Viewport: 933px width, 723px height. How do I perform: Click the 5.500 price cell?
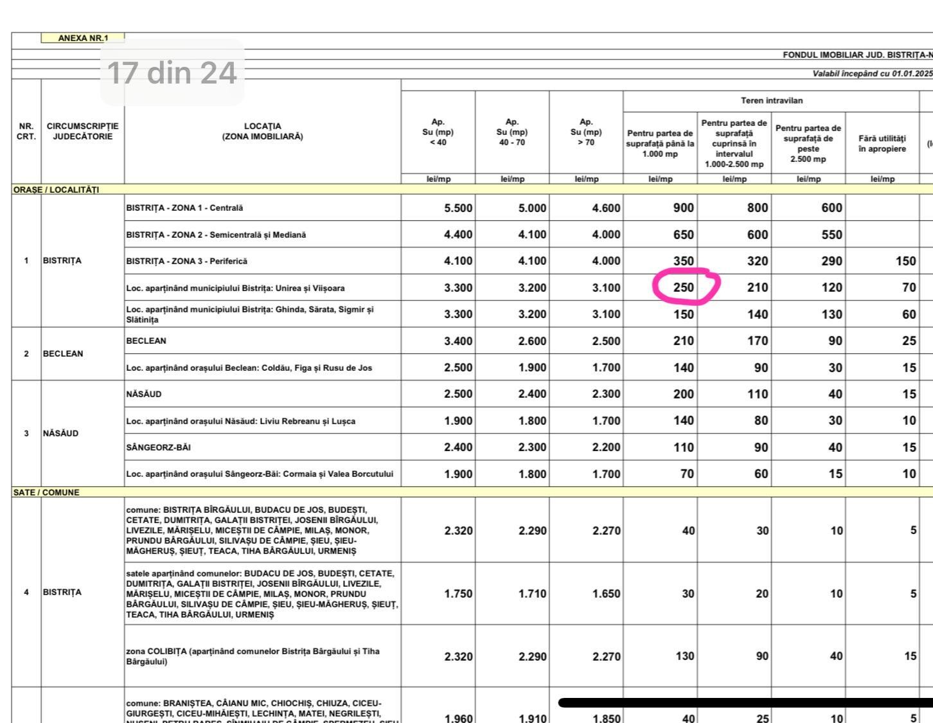(458, 208)
